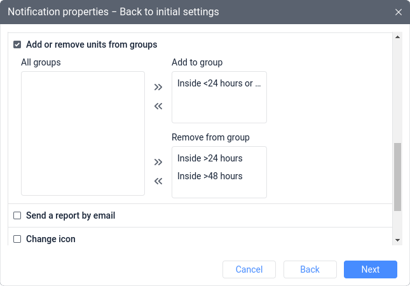Enable Send a report by email

pos(17,216)
